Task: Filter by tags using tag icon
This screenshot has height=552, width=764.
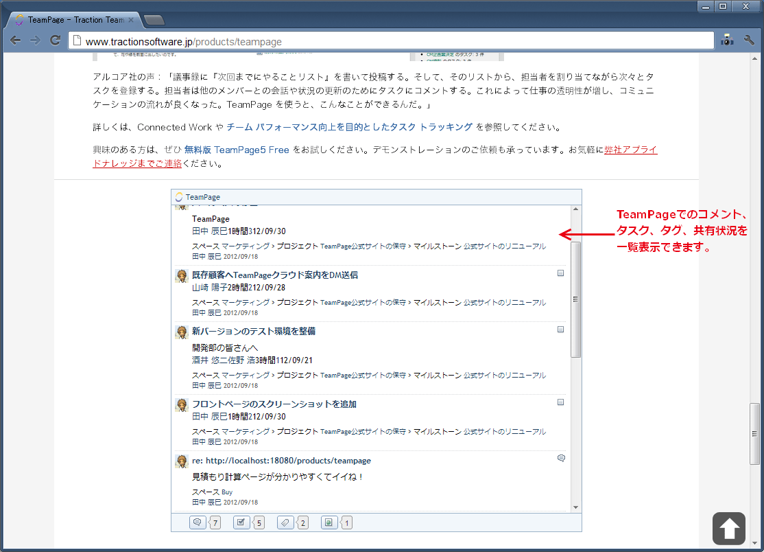Action: pos(285,522)
